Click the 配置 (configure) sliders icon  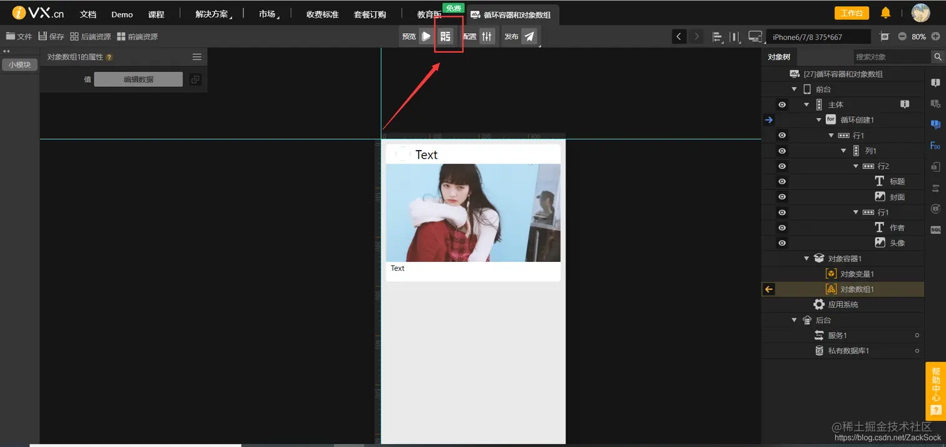tap(487, 36)
